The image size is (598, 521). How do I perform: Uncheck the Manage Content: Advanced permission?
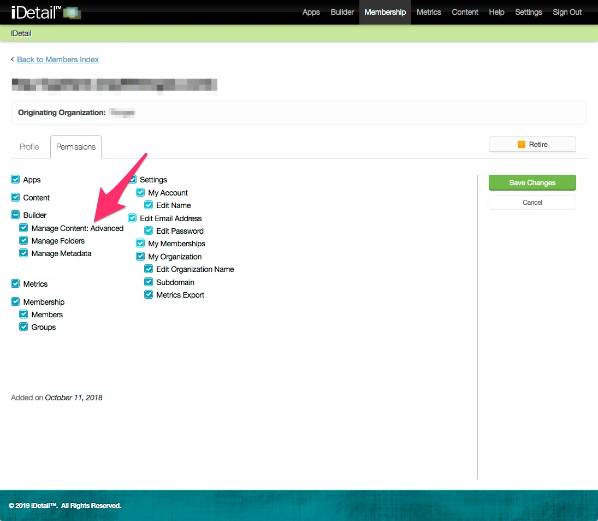[x=23, y=228]
